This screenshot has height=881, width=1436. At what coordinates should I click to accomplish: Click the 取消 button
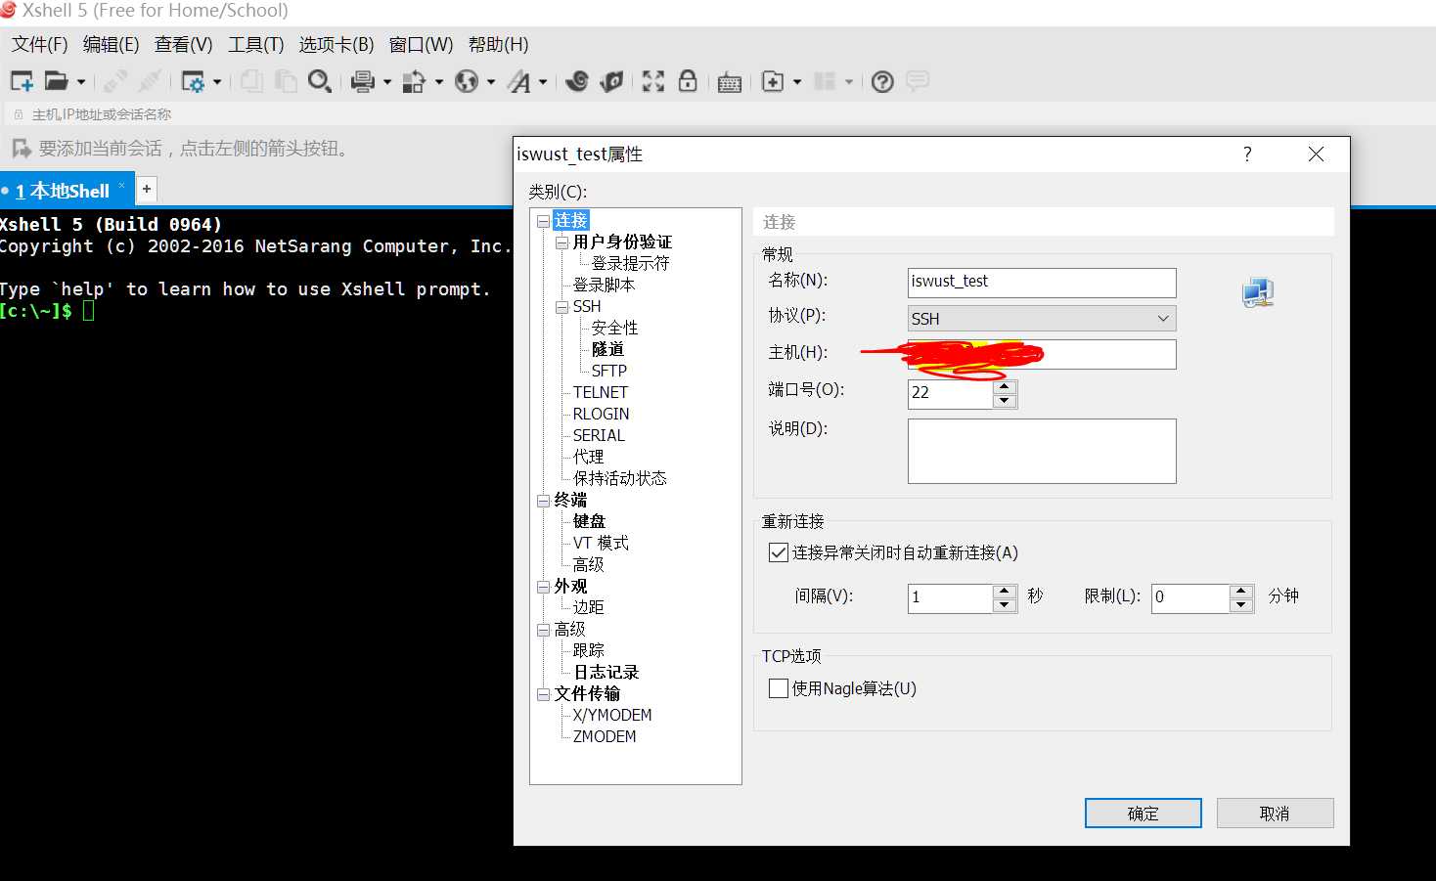pyautogui.click(x=1275, y=814)
